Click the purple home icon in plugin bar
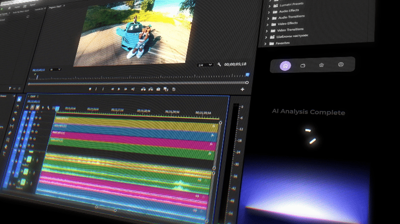 point(285,65)
